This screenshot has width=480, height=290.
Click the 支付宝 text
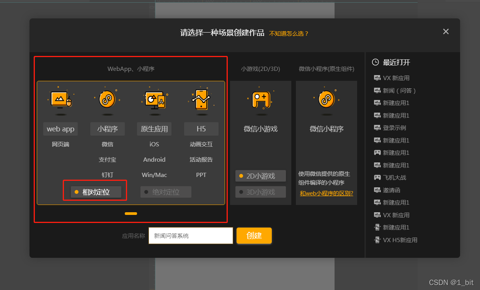(108, 160)
